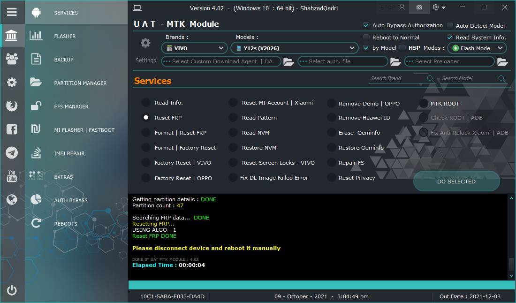
Task: Select Read NVM option
Action: (x=233, y=132)
